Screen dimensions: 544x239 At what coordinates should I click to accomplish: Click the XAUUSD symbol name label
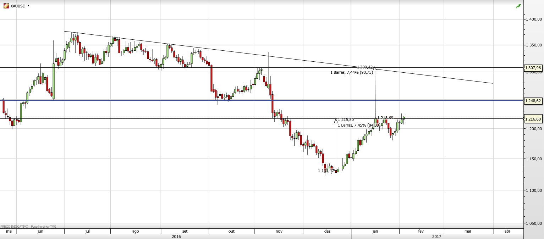[x=18, y=6]
